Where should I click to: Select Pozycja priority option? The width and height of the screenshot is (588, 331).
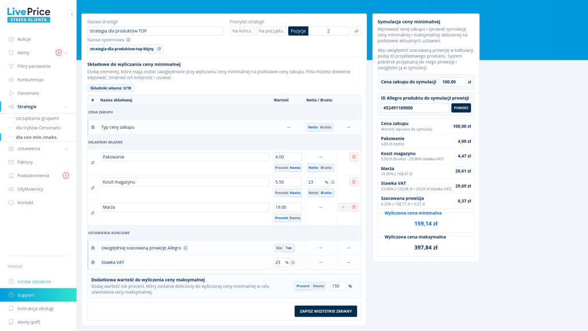298,31
